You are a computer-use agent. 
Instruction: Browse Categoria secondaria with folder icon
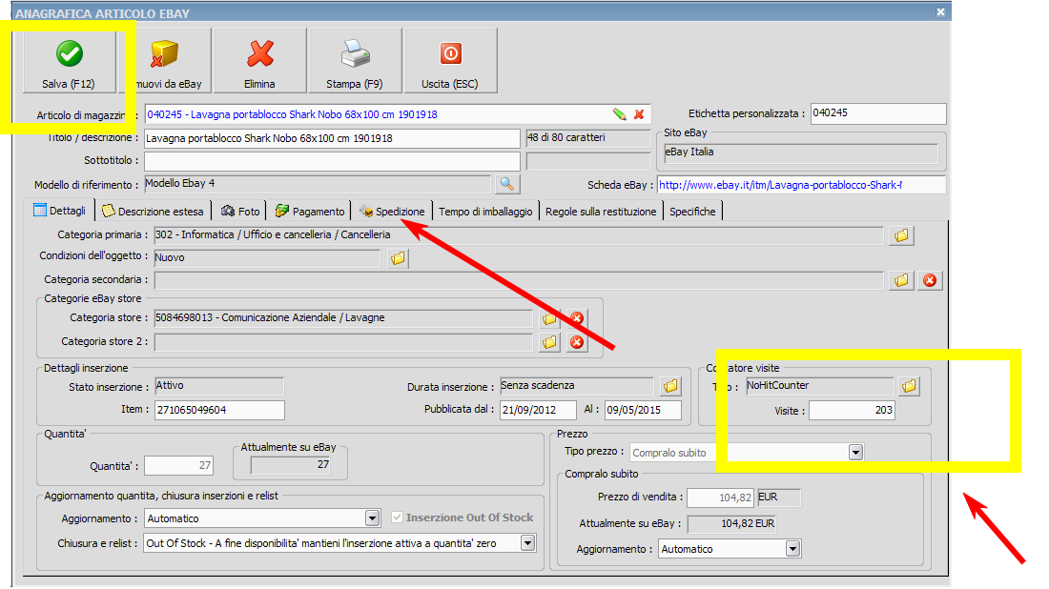click(x=901, y=280)
